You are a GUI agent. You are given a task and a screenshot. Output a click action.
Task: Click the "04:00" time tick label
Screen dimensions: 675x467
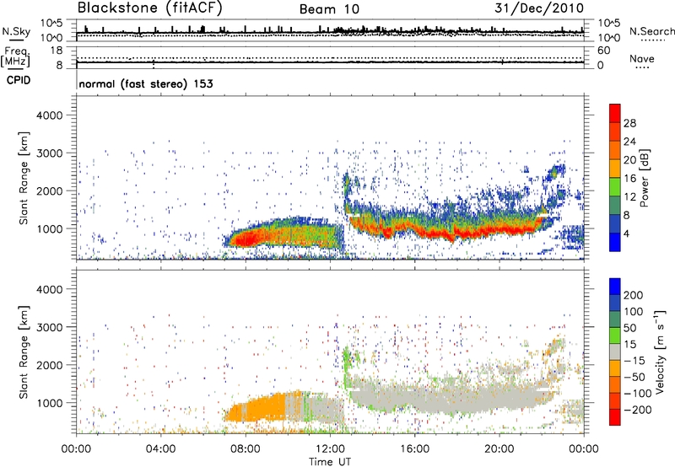161,449
